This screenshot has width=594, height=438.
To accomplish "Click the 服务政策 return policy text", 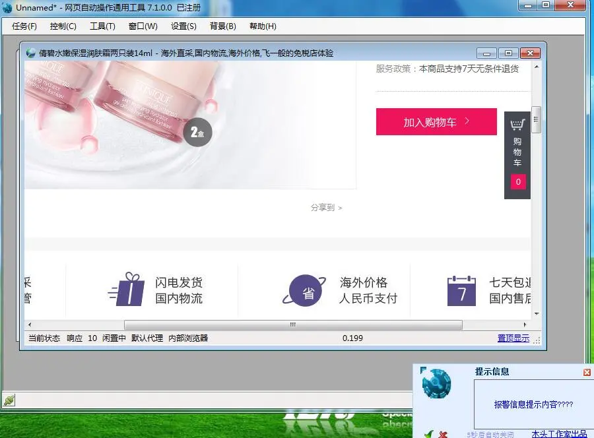I will [x=447, y=69].
